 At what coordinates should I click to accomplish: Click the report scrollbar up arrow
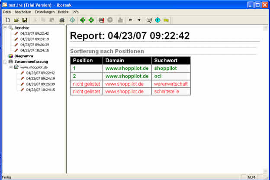(265, 28)
